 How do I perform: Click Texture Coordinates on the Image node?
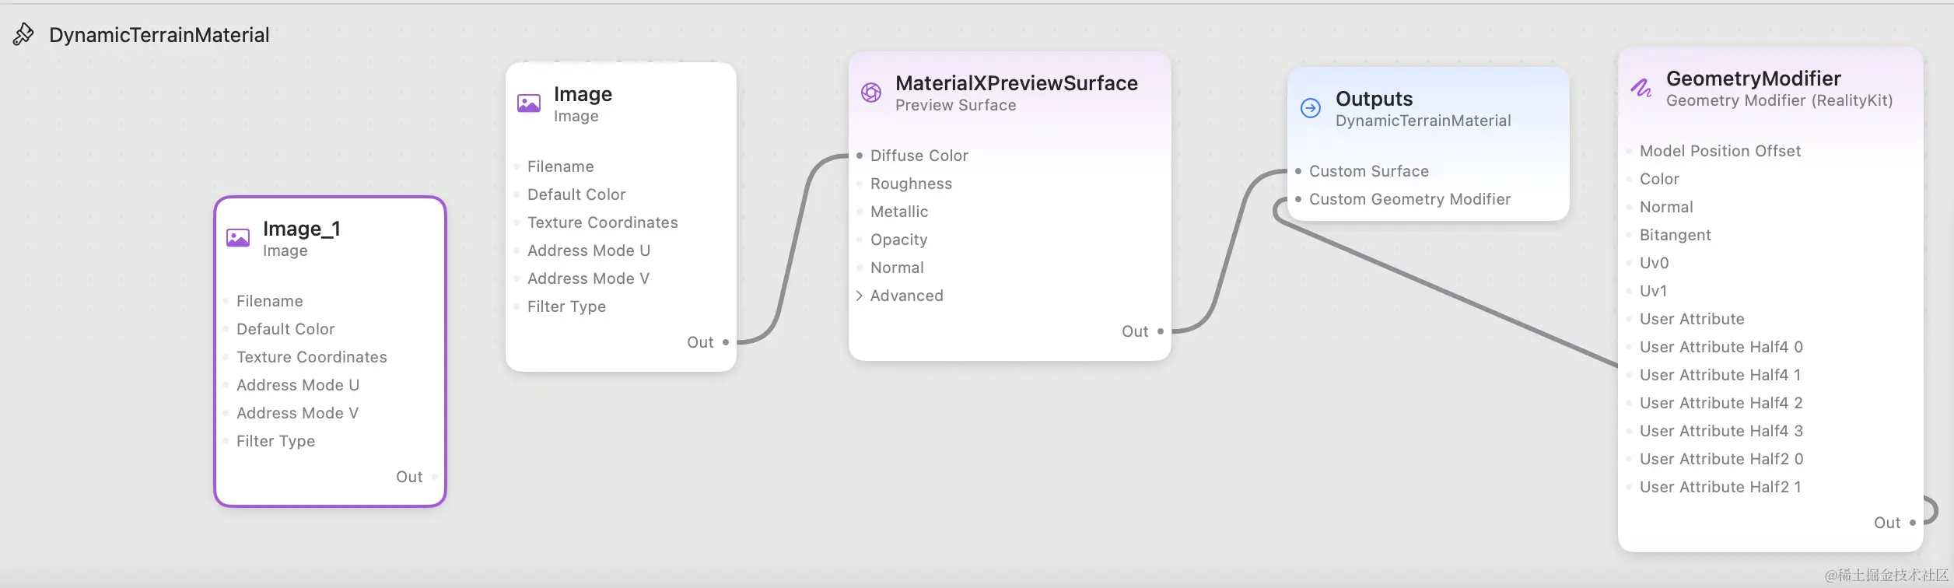(602, 222)
